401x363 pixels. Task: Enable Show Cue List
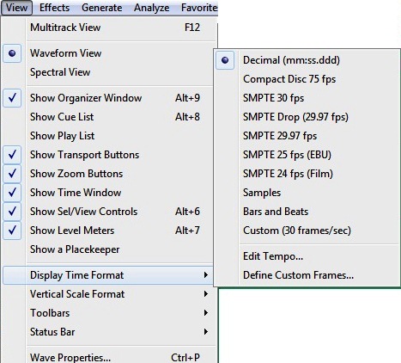[108, 117]
